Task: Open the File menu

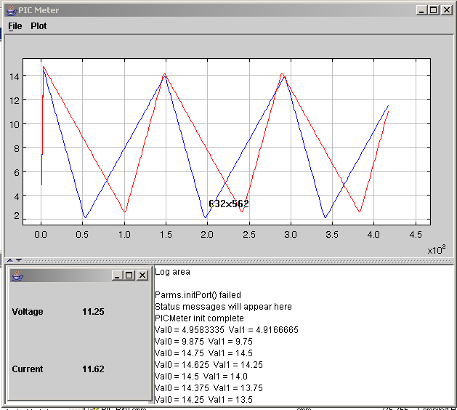Action: point(15,26)
